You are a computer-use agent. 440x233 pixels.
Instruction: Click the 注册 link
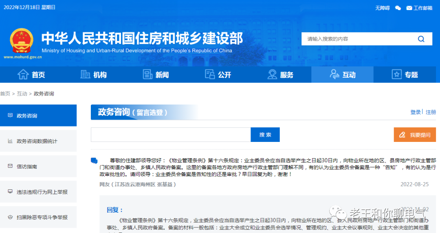(431, 112)
